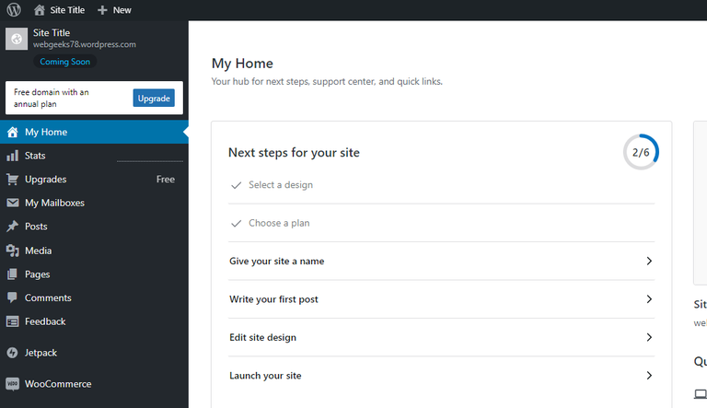Open the Stats bar chart icon
The image size is (707, 408).
pos(13,156)
